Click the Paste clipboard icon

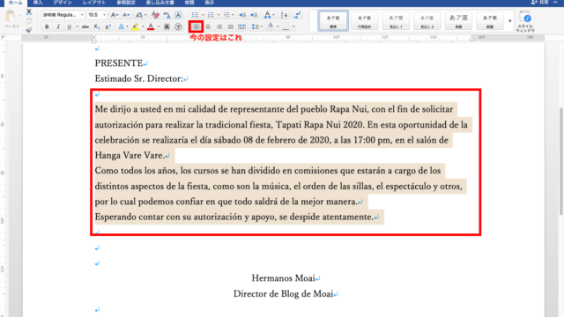[11, 17]
